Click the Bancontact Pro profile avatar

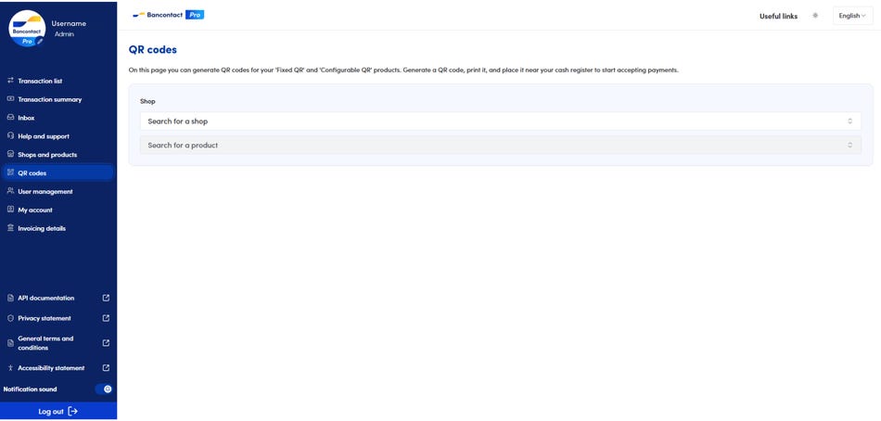(x=27, y=28)
